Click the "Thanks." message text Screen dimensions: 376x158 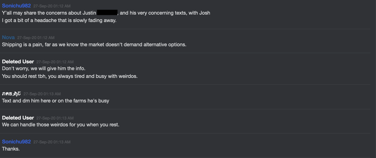tap(11, 149)
